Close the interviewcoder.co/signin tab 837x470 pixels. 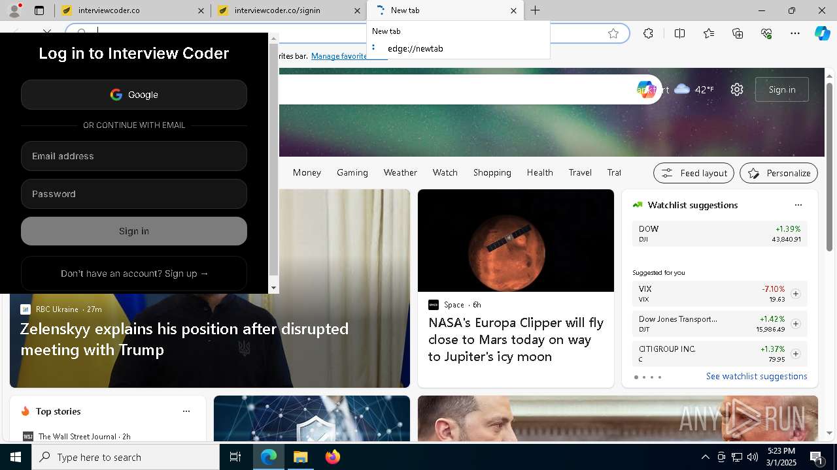click(x=357, y=10)
